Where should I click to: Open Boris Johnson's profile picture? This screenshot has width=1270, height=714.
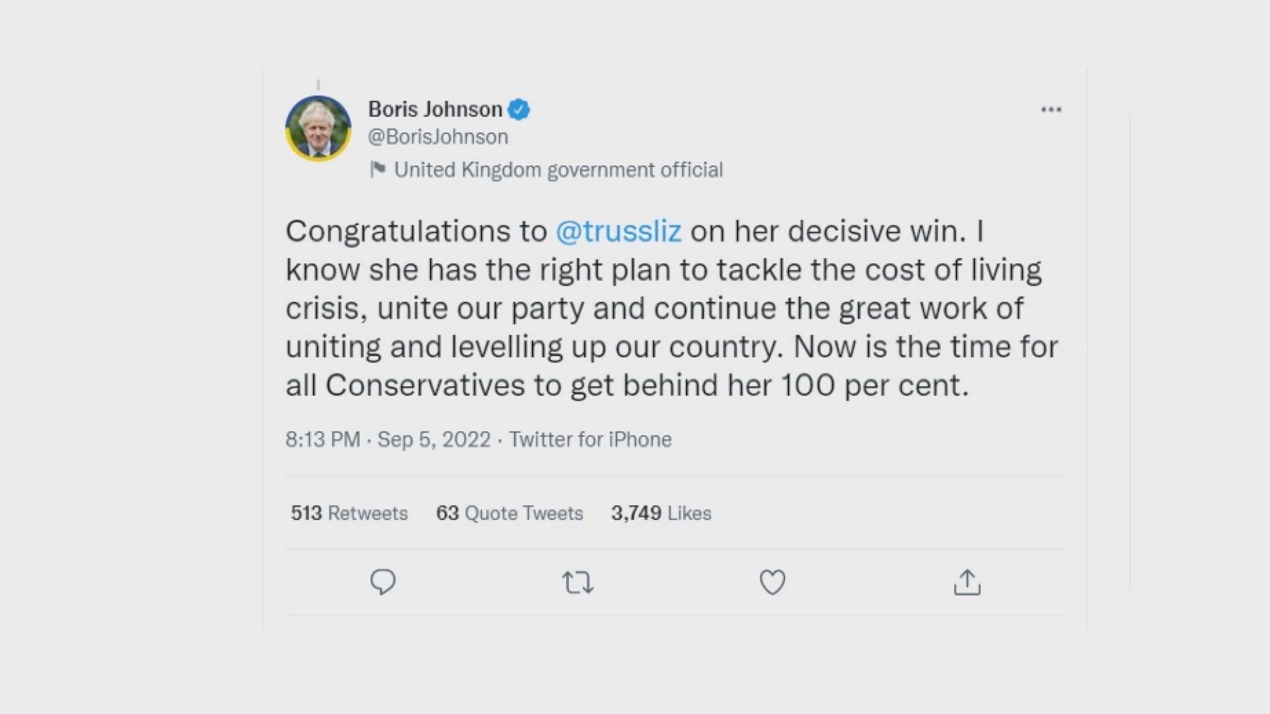pos(318,128)
